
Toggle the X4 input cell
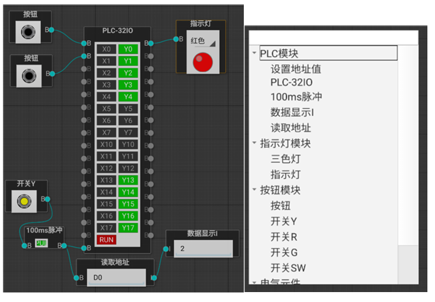106,97
